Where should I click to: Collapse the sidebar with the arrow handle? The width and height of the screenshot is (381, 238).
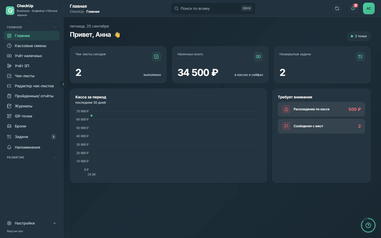point(63,84)
